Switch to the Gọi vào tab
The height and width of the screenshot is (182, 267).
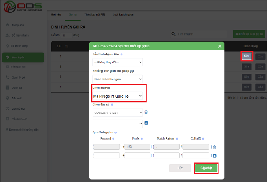[x=56, y=15]
